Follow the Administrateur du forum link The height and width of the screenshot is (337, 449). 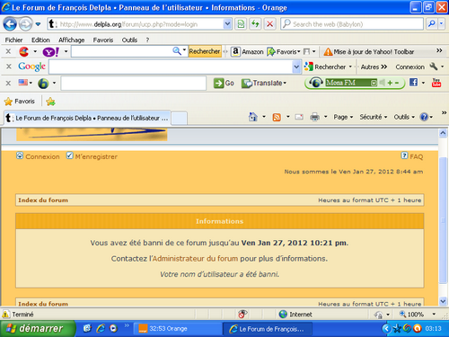tap(195, 259)
